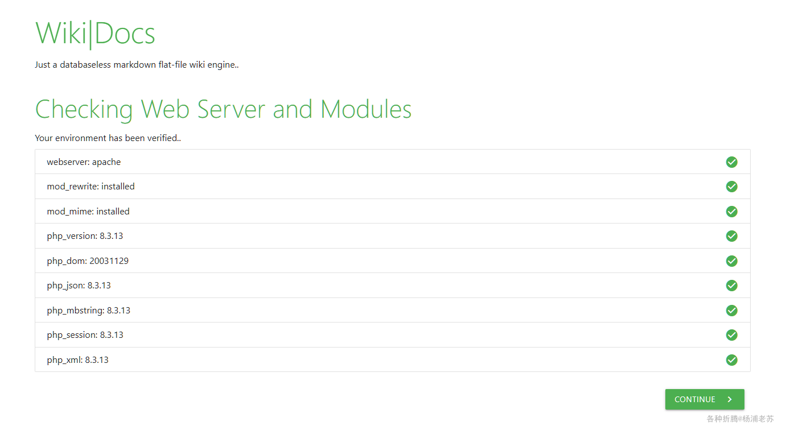
Task: Select the 'mod_mime: installed' text
Action: (x=88, y=212)
